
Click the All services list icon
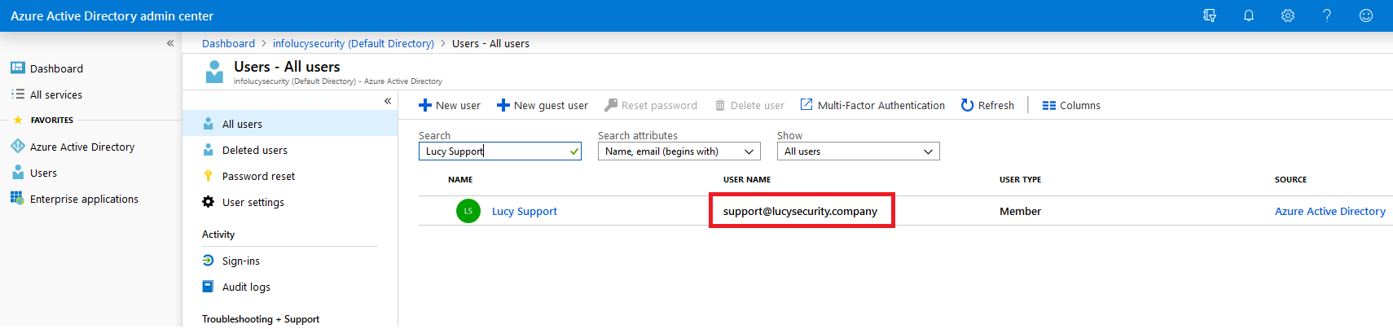(x=18, y=94)
